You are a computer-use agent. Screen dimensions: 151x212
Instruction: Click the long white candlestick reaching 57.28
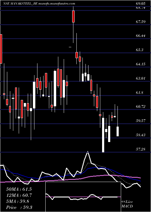(x=103, y=135)
